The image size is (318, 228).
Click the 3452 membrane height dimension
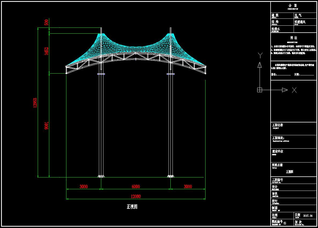[x=46, y=51]
